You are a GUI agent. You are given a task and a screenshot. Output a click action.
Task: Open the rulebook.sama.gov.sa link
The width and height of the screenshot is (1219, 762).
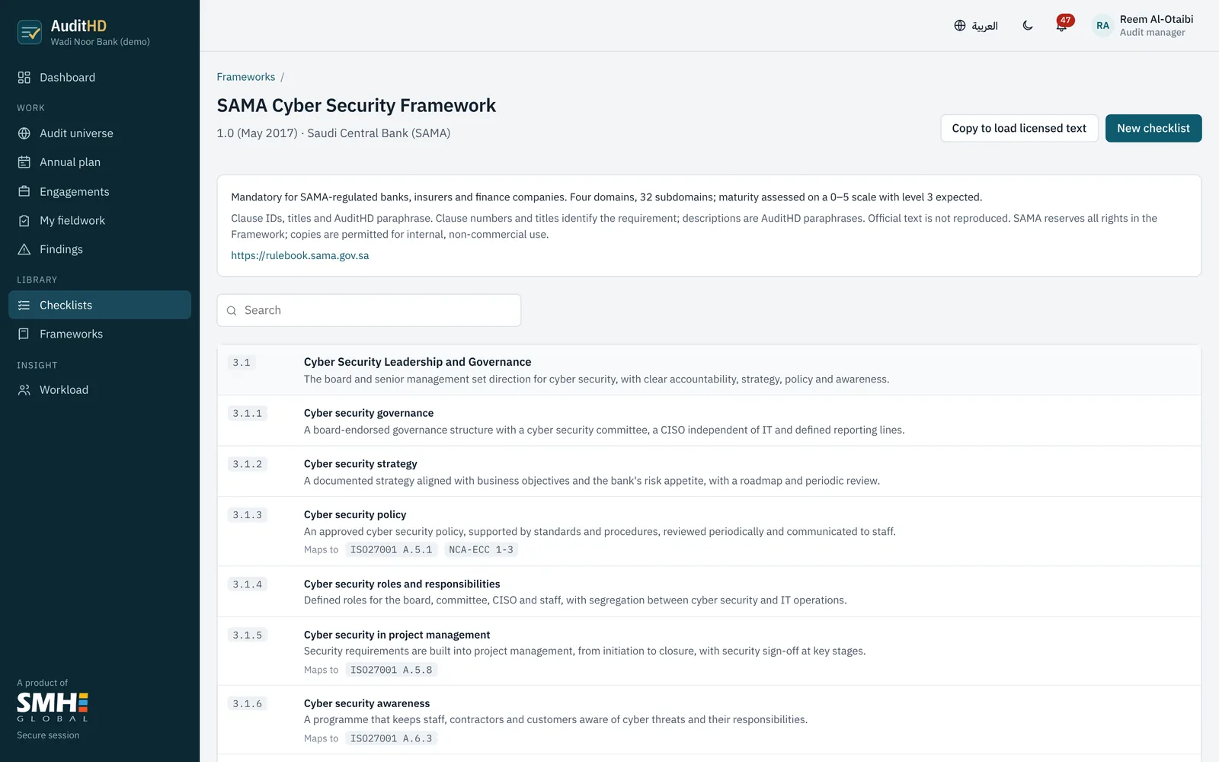pos(300,255)
